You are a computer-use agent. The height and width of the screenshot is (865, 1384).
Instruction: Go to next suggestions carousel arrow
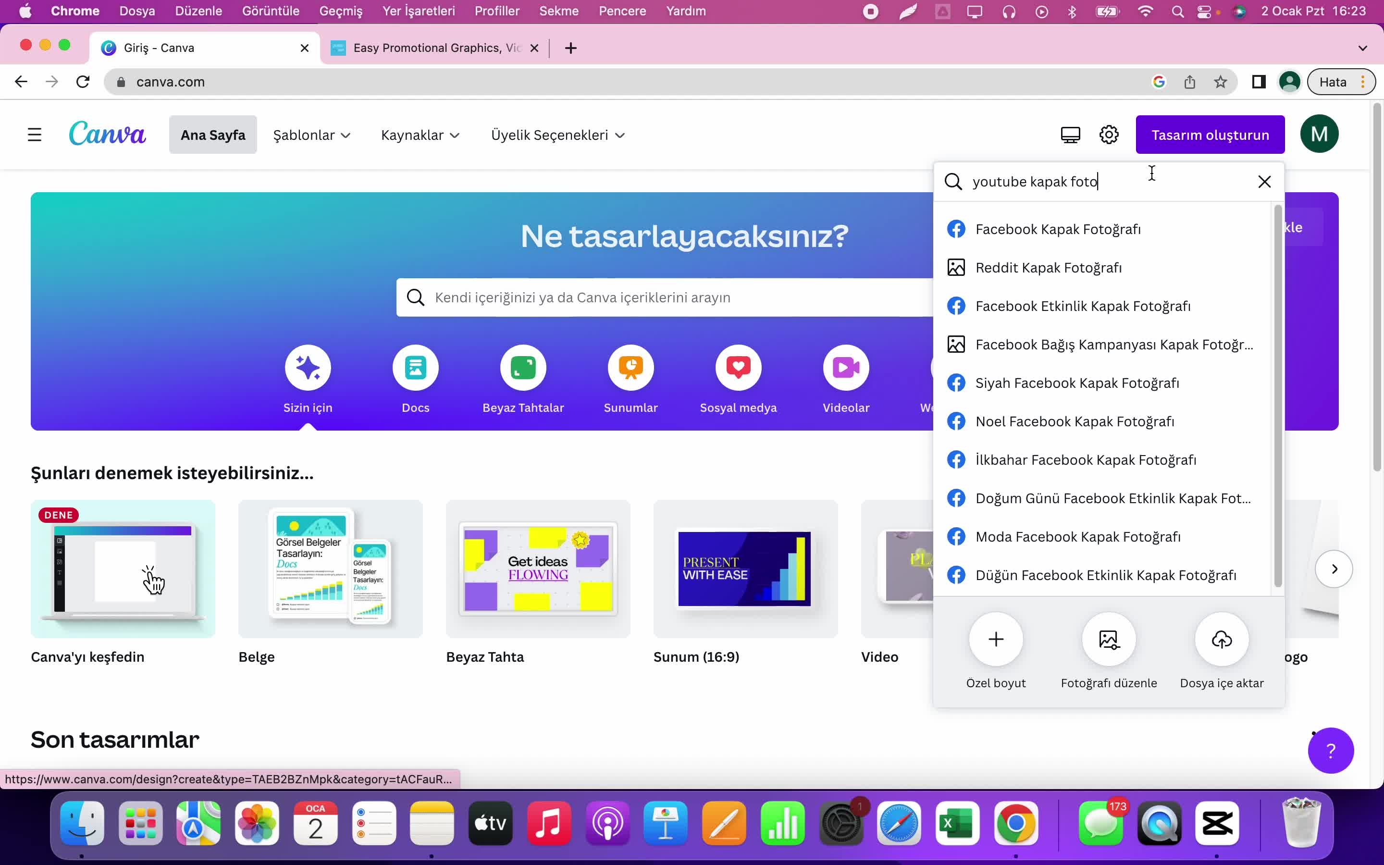pyautogui.click(x=1334, y=568)
